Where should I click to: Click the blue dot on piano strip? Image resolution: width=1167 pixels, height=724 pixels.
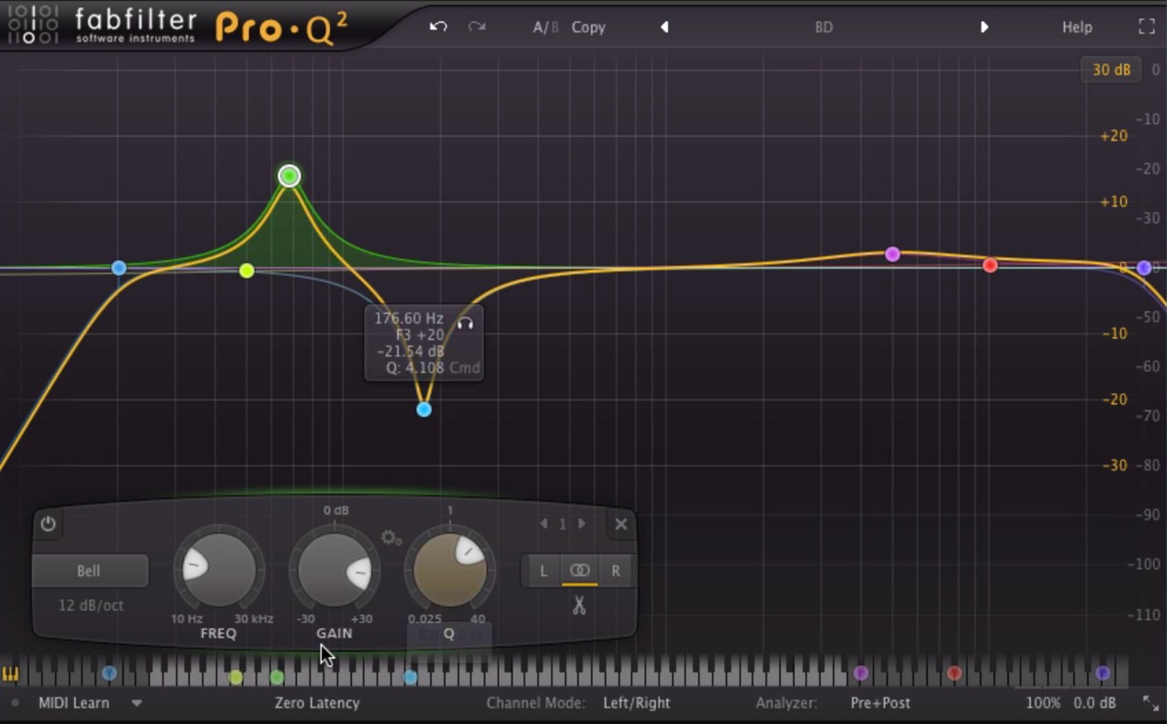pyautogui.click(x=109, y=673)
